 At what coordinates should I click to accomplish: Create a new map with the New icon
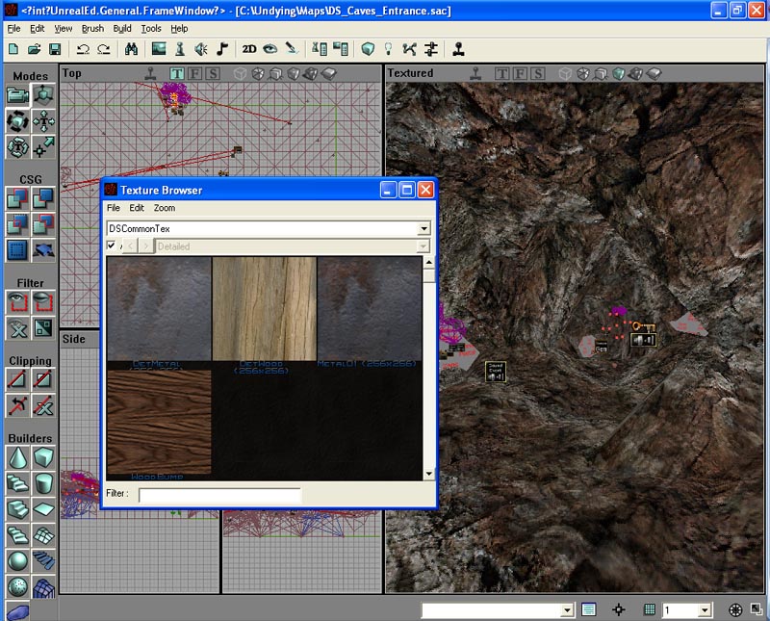(x=13, y=49)
